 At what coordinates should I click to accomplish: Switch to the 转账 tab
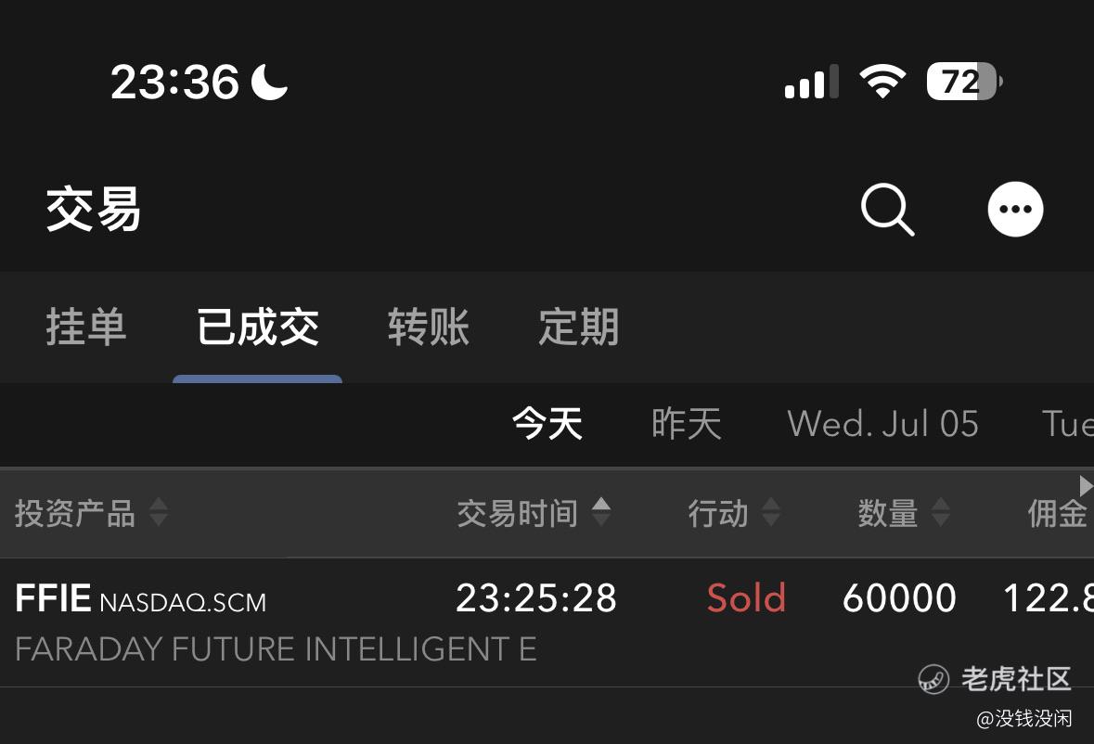[x=429, y=327]
